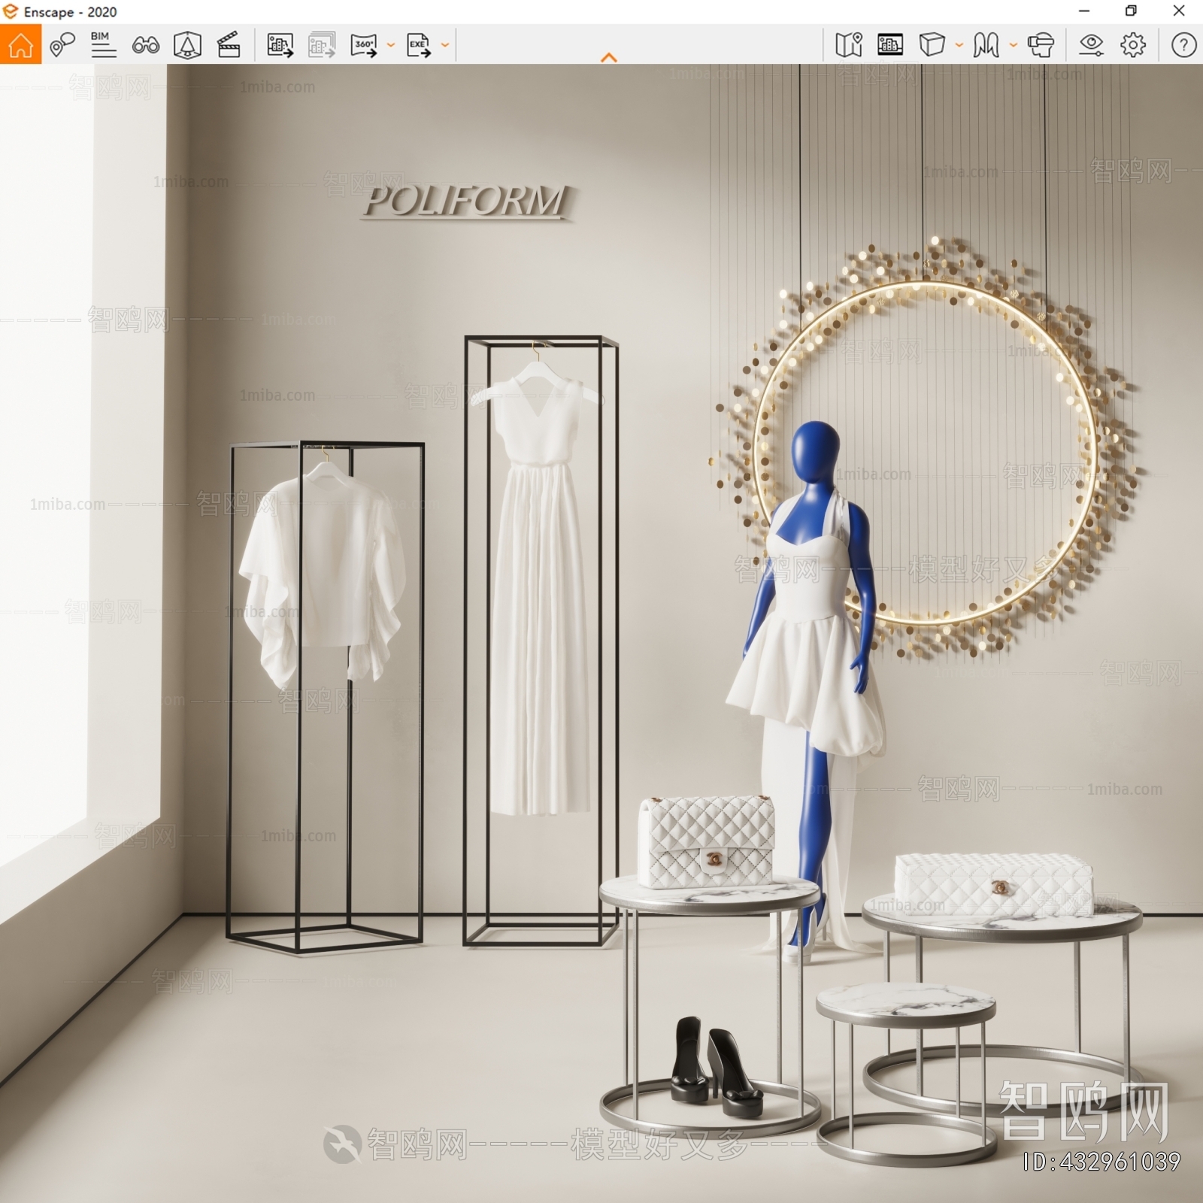The width and height of the screenshot is (1203, 1203).
Task: Open the minimap icon
Action: coord(849,45)
